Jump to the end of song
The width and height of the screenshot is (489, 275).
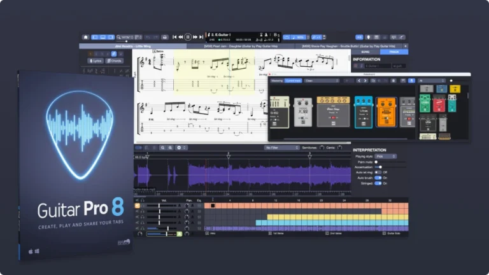point(201,37)
